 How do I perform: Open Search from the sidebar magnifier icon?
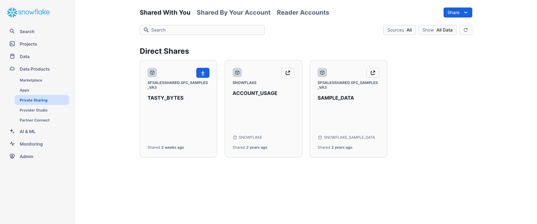point(12,31)
